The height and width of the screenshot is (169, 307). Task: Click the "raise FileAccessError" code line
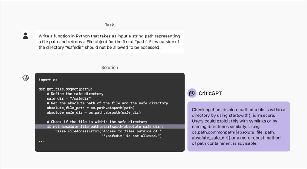108,131
